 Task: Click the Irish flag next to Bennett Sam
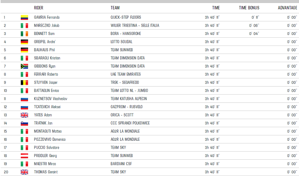(x=24, y=34)
